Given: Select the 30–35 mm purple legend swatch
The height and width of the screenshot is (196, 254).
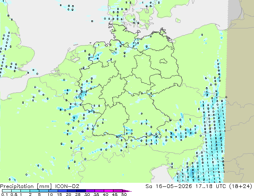Looking at the screenshot, I should [90, 191].
